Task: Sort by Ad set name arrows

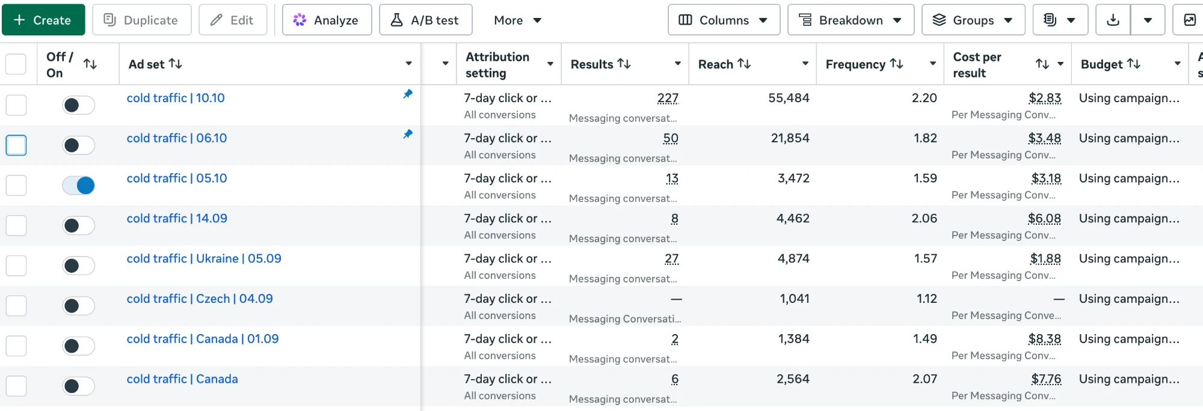Action: click(x=176, y=64)
